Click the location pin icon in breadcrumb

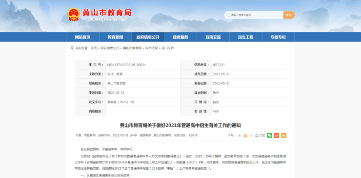coord(72,48)
